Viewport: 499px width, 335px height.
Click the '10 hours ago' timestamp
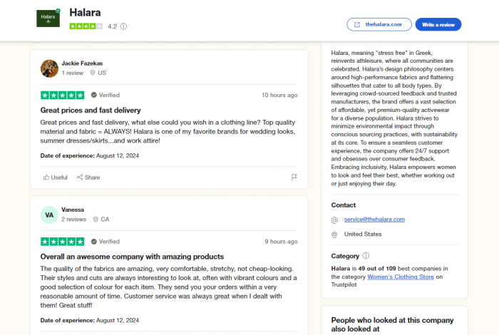tap(279, 95)
